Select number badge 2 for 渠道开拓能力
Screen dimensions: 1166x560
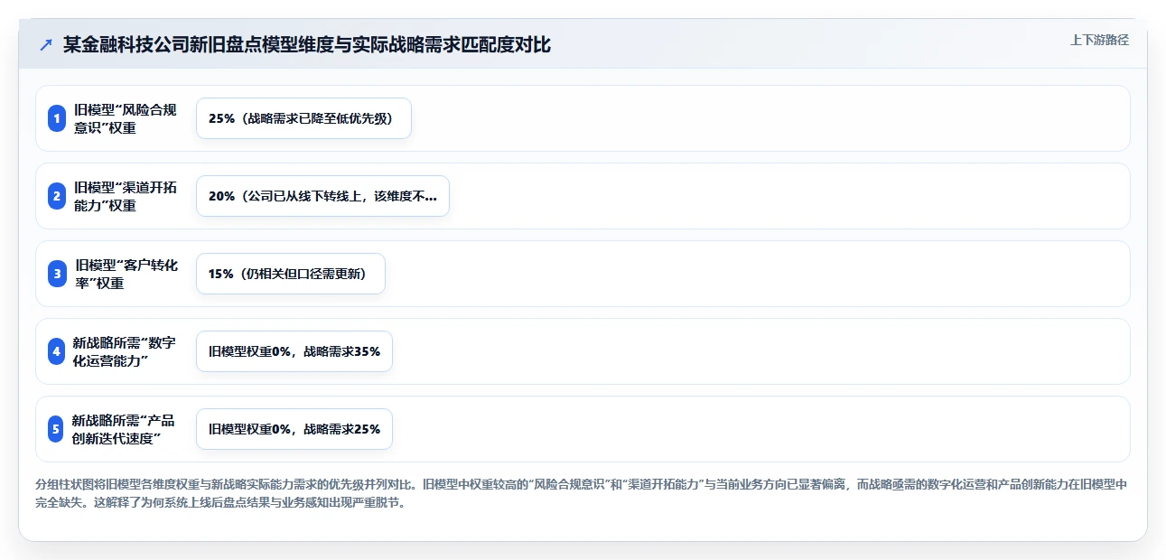point(57,196)
